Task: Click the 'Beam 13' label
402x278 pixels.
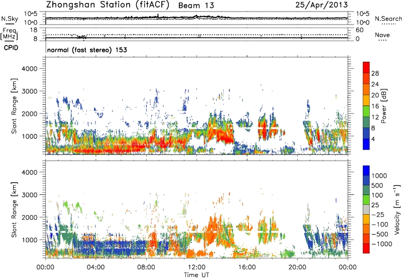Action: coord(196,6)
